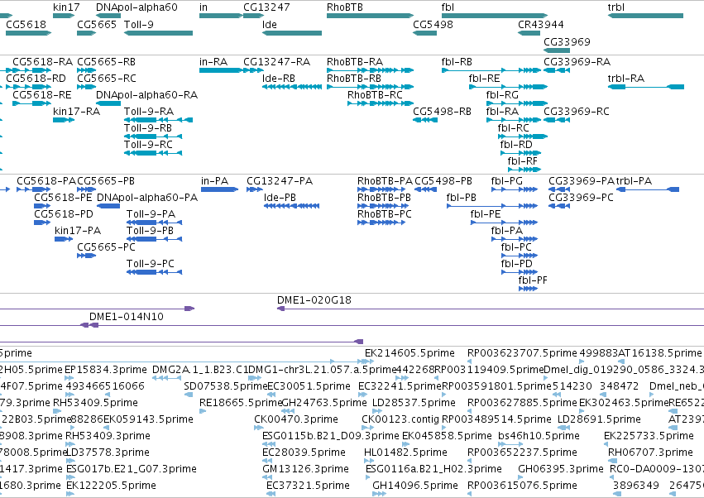Select the CG33969 gene label
This screenshot has width=704, height=498.
click(x=567, y=41)
